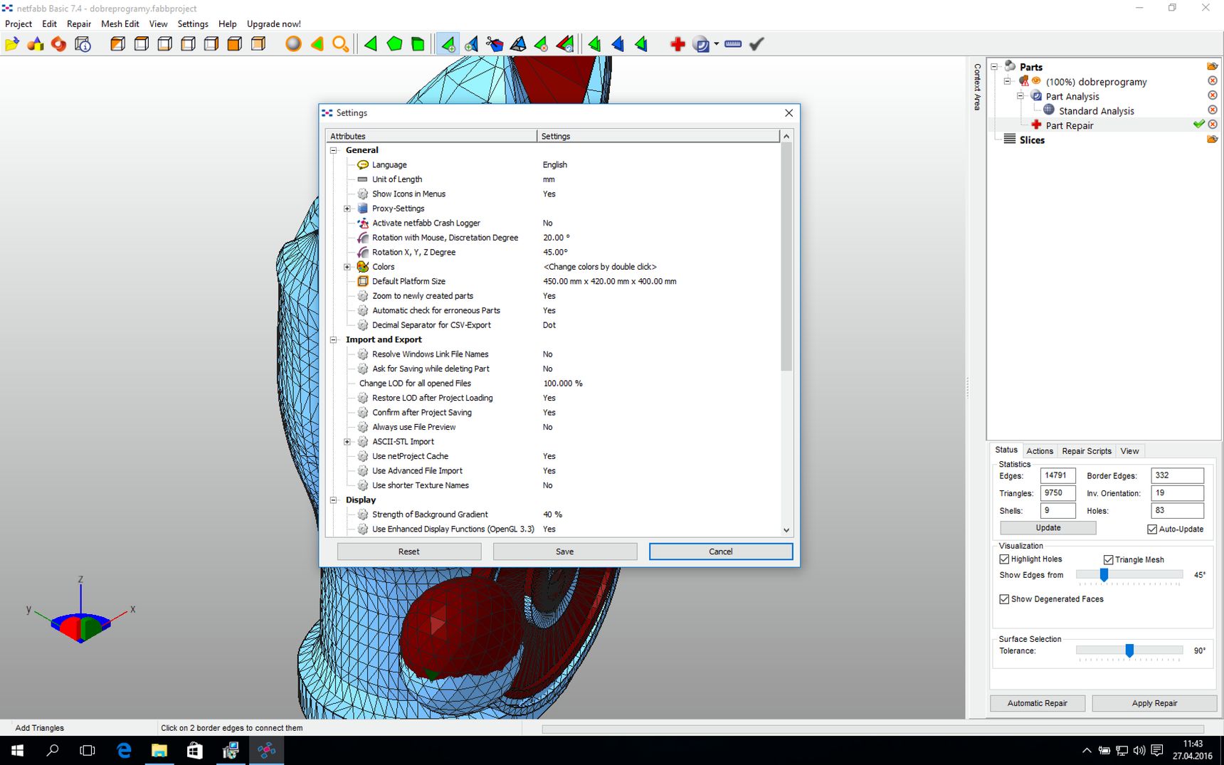
Task: Click the folder icon on the Slices row
Action: point(1213,139)
